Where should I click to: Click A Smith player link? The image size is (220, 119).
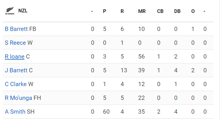(15, 112)
